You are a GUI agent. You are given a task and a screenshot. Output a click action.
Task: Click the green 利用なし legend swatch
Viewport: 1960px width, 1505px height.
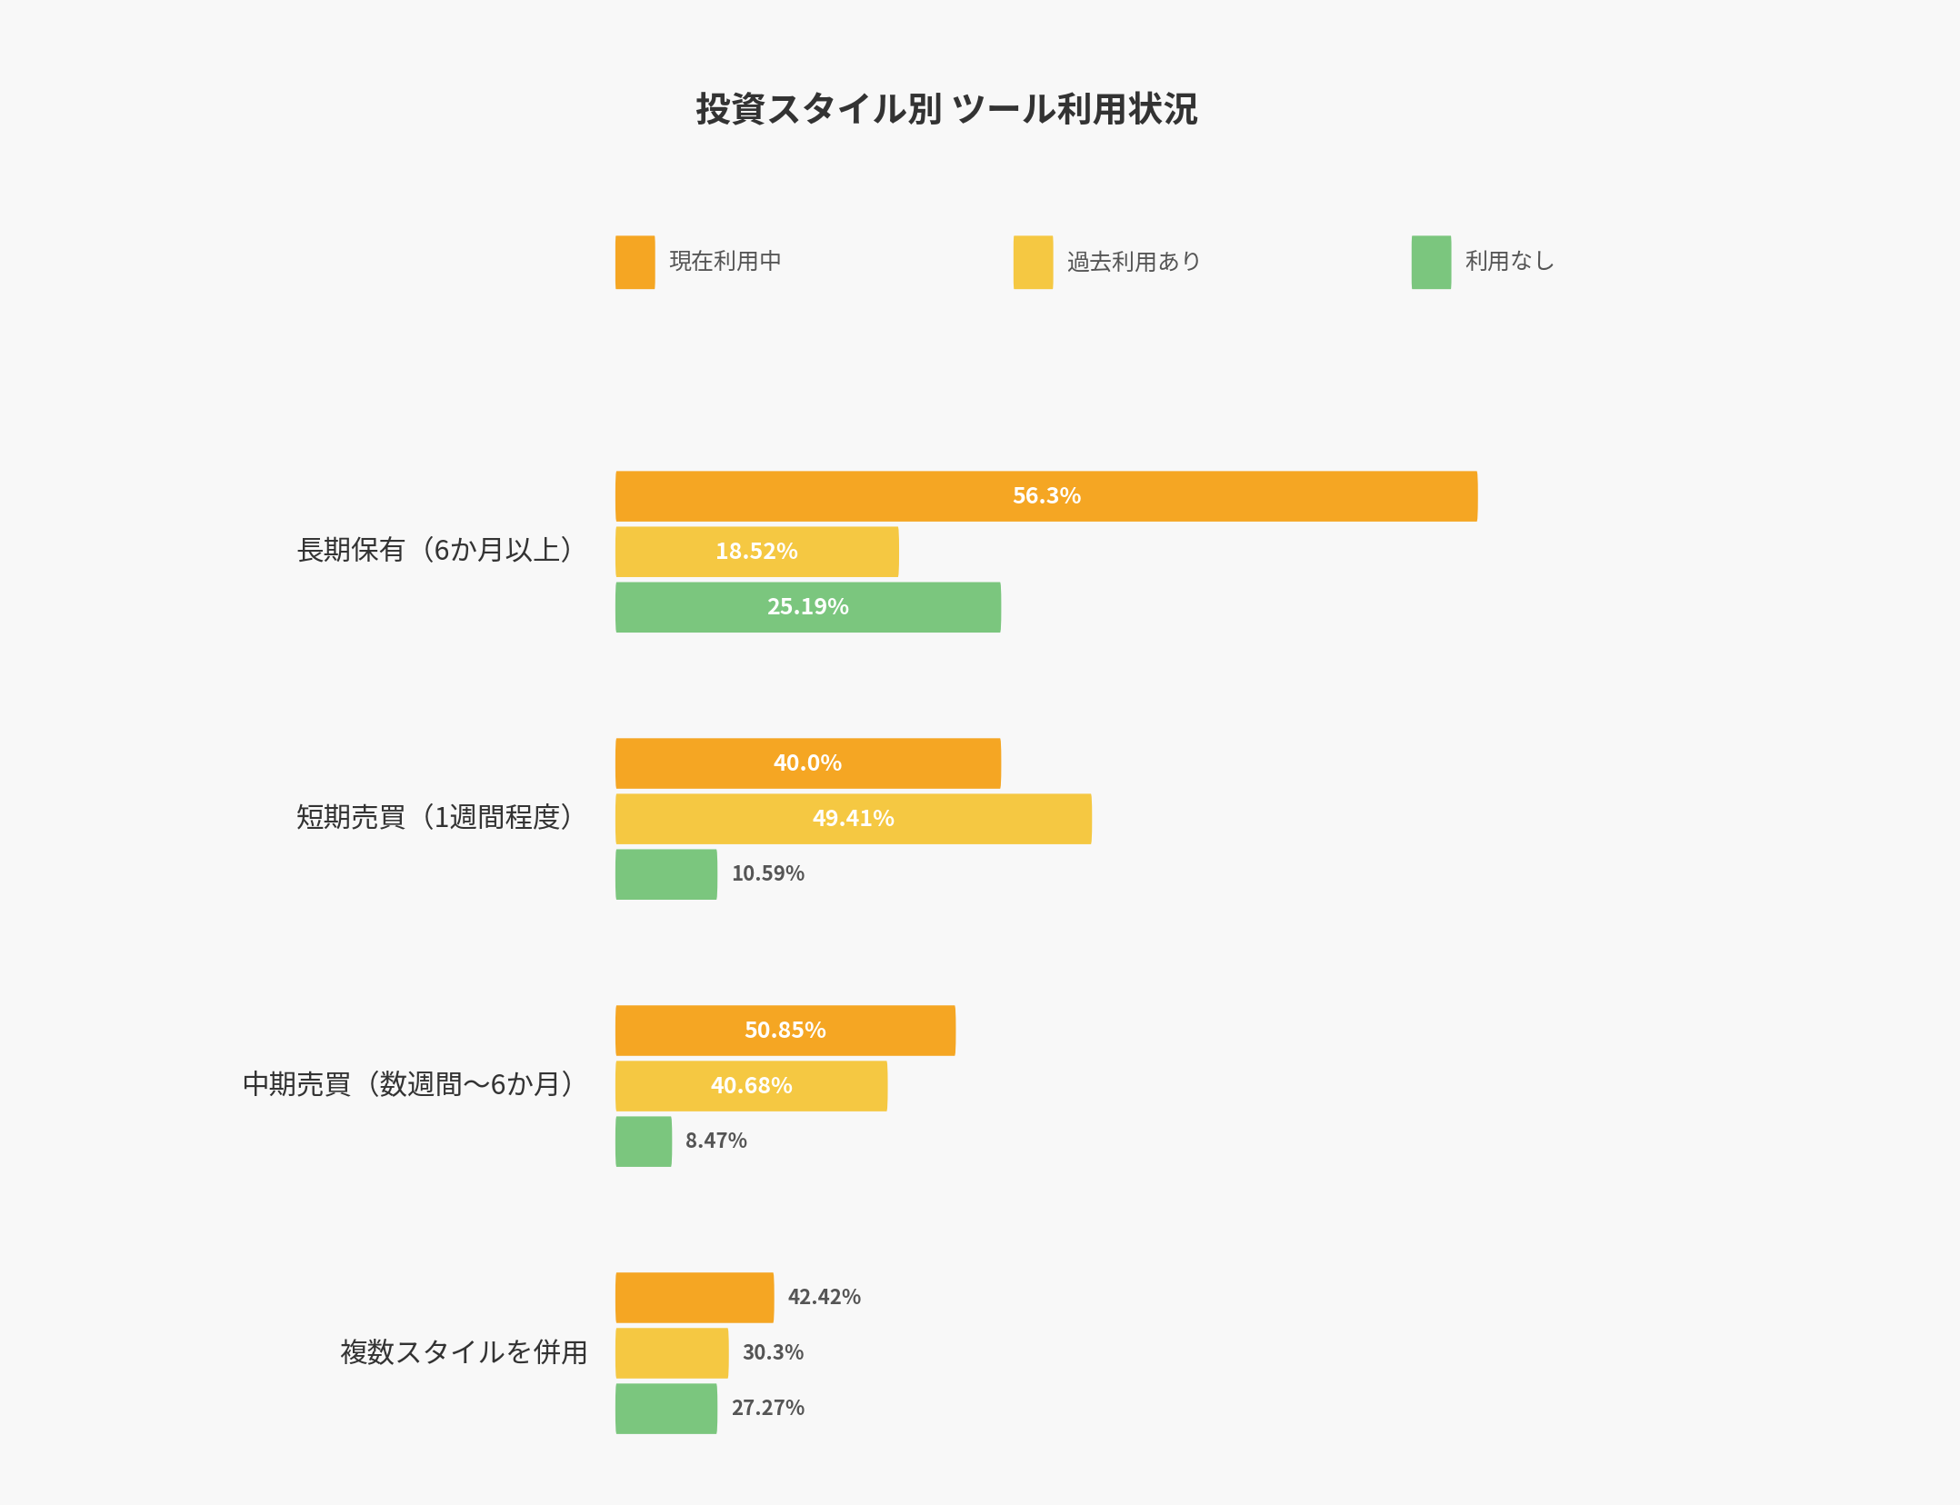[1431, 263]
